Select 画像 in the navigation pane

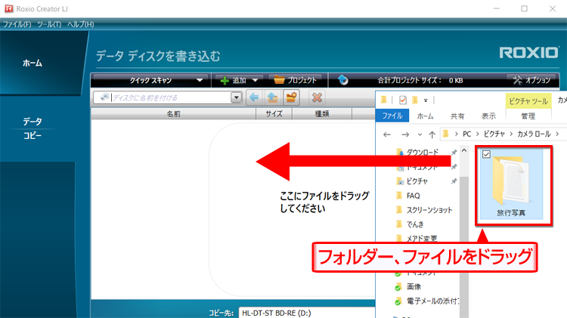[x=414, y=286]
